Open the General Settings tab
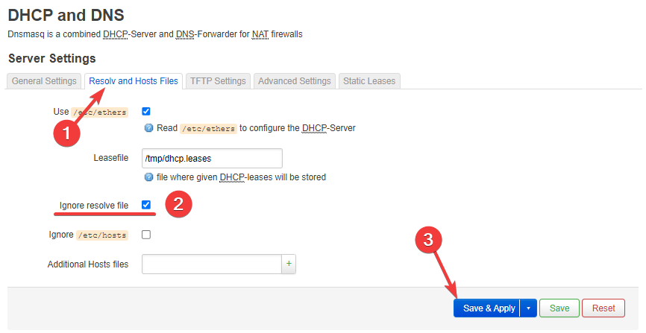The image size is (646, 333). pyautogui.click(x=44, y=81)
